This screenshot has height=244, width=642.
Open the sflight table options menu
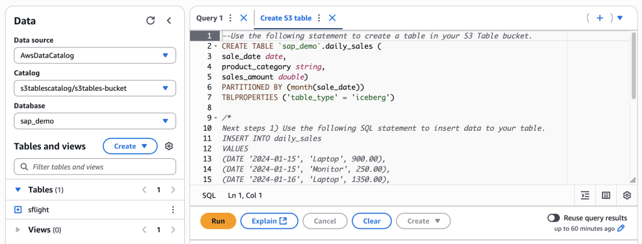pos(173,210)
